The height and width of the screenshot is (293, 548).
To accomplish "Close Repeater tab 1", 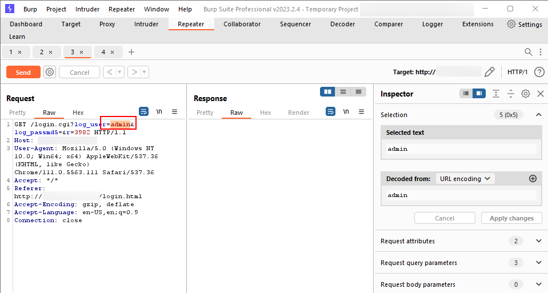I will [20, 52].
